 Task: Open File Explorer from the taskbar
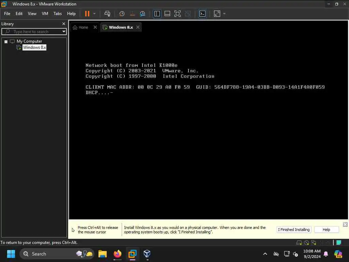point(103,254)
